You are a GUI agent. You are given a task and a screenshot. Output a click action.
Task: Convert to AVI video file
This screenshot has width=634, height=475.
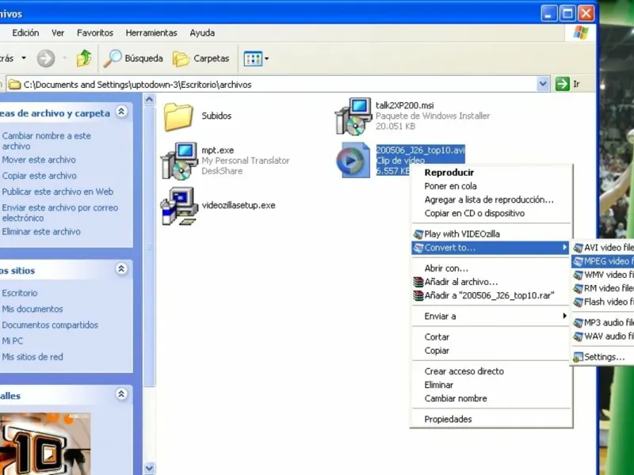click(603, 248)
